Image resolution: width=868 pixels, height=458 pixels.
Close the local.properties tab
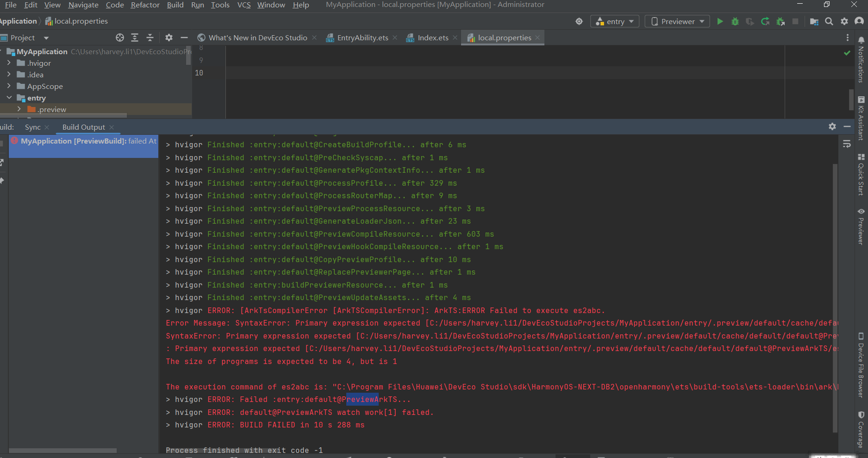537,38
